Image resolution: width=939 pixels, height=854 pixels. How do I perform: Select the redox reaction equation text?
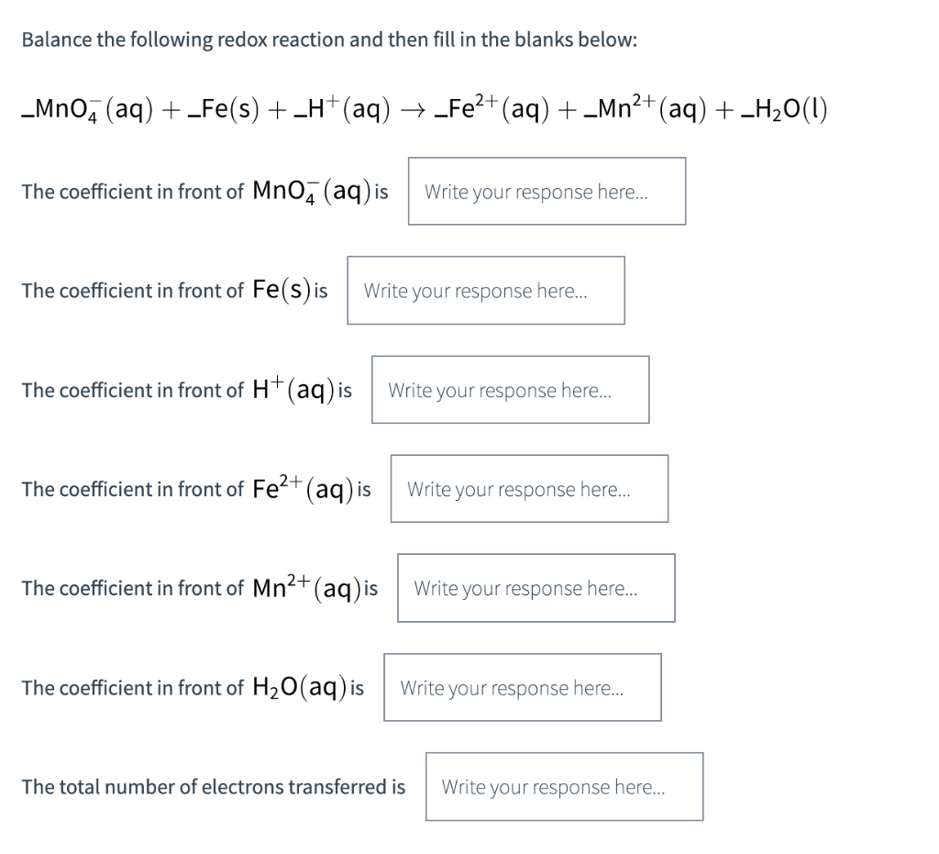422,108
